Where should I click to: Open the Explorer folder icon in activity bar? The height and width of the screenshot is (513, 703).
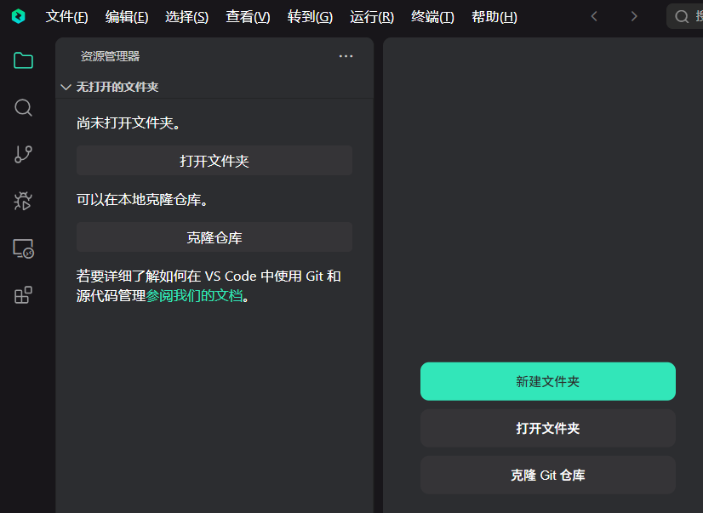click(23, 60)
